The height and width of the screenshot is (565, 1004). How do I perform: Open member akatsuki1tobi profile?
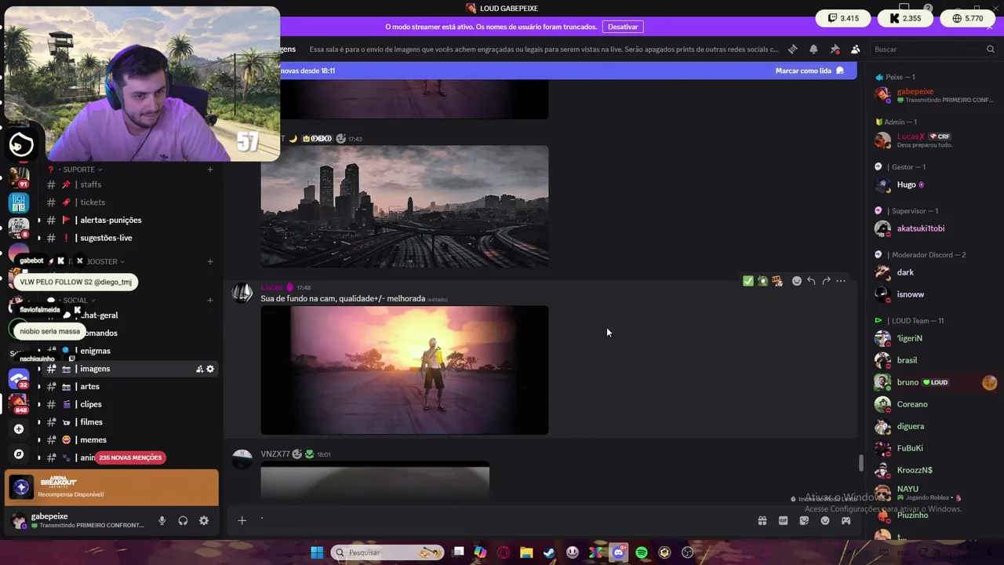[x=933, y=228]
